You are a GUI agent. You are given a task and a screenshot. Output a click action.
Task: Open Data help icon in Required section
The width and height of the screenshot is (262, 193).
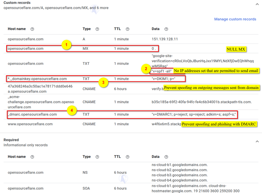tap(166, 157)
